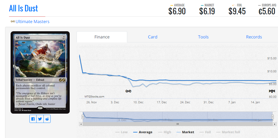This screenshot has width=278, height=138.
Task: Share card on Reddit icon
Action: coord(47,119)
